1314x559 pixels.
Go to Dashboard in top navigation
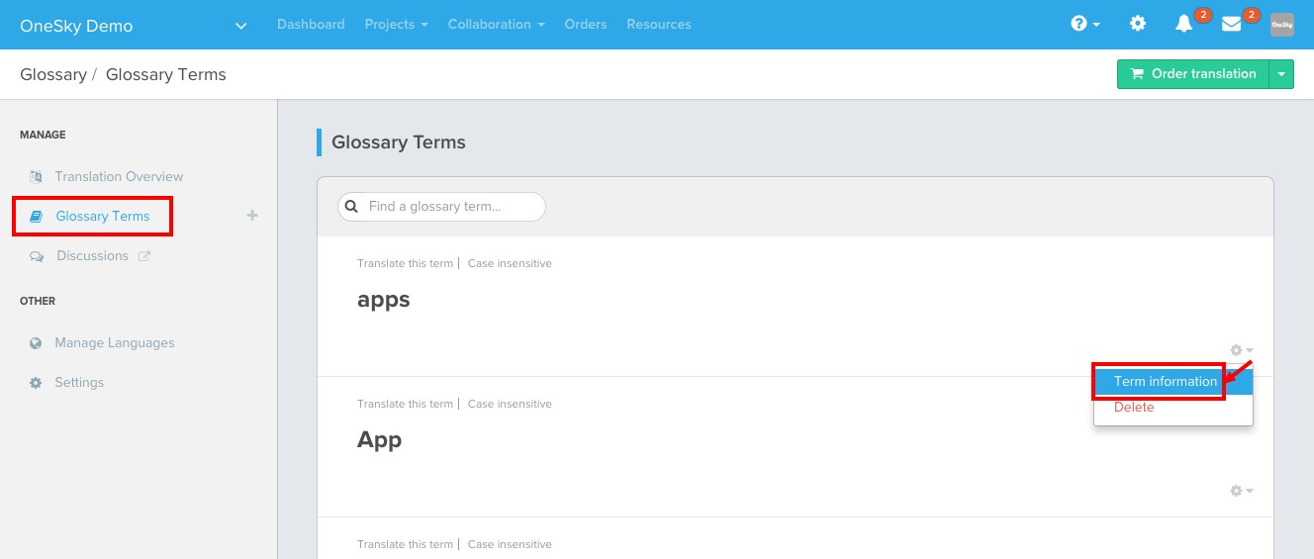(311, 24)
